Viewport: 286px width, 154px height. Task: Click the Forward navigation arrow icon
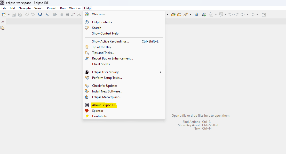pos(252,15)
